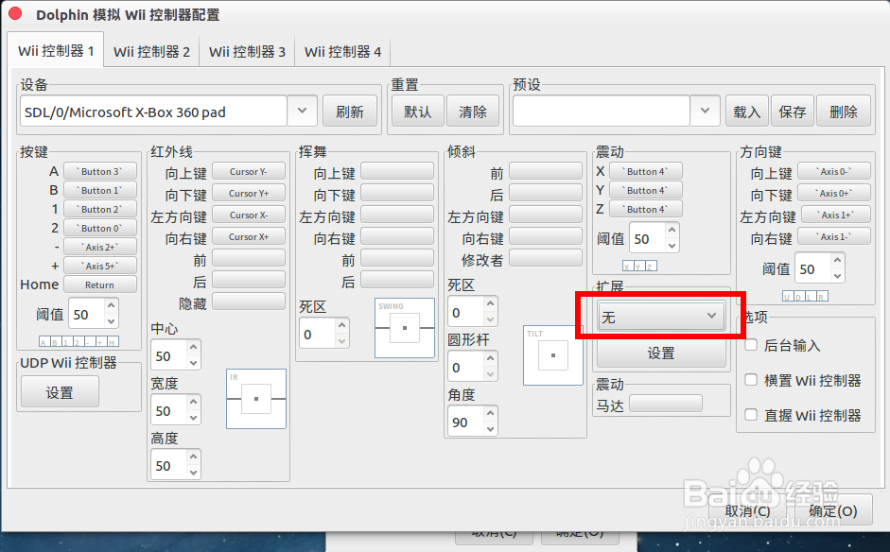Enable the 后台输入 checkbox

(751, 344)
